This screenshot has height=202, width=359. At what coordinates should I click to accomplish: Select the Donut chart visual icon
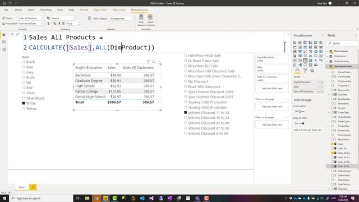click(316, 52)
